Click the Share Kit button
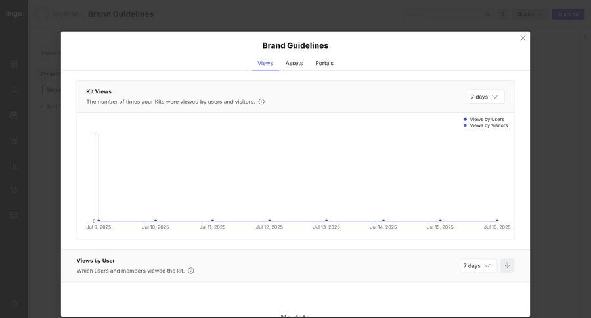The height and width of the screenshot is (318, 591). 568,14
